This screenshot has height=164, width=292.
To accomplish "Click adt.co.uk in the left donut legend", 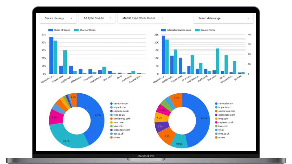I will click(x=117, y=134).
